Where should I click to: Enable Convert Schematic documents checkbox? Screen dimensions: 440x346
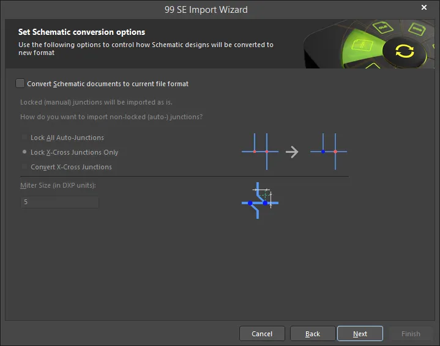pyautogui.click(x=20, y=84)
